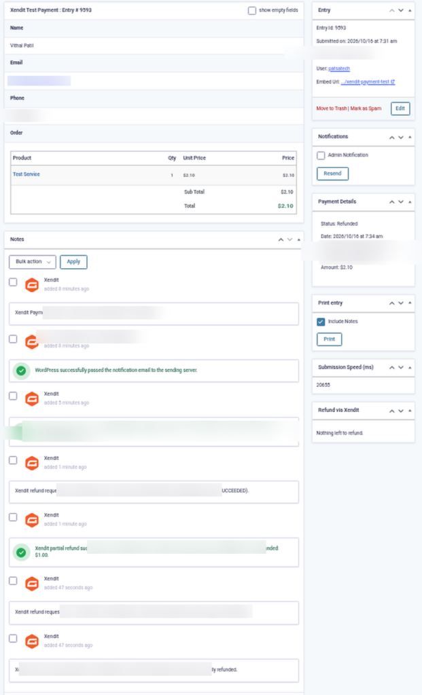
Task: Move the Notifications panel down with its down arrow
Action: [x=401, y=137]
